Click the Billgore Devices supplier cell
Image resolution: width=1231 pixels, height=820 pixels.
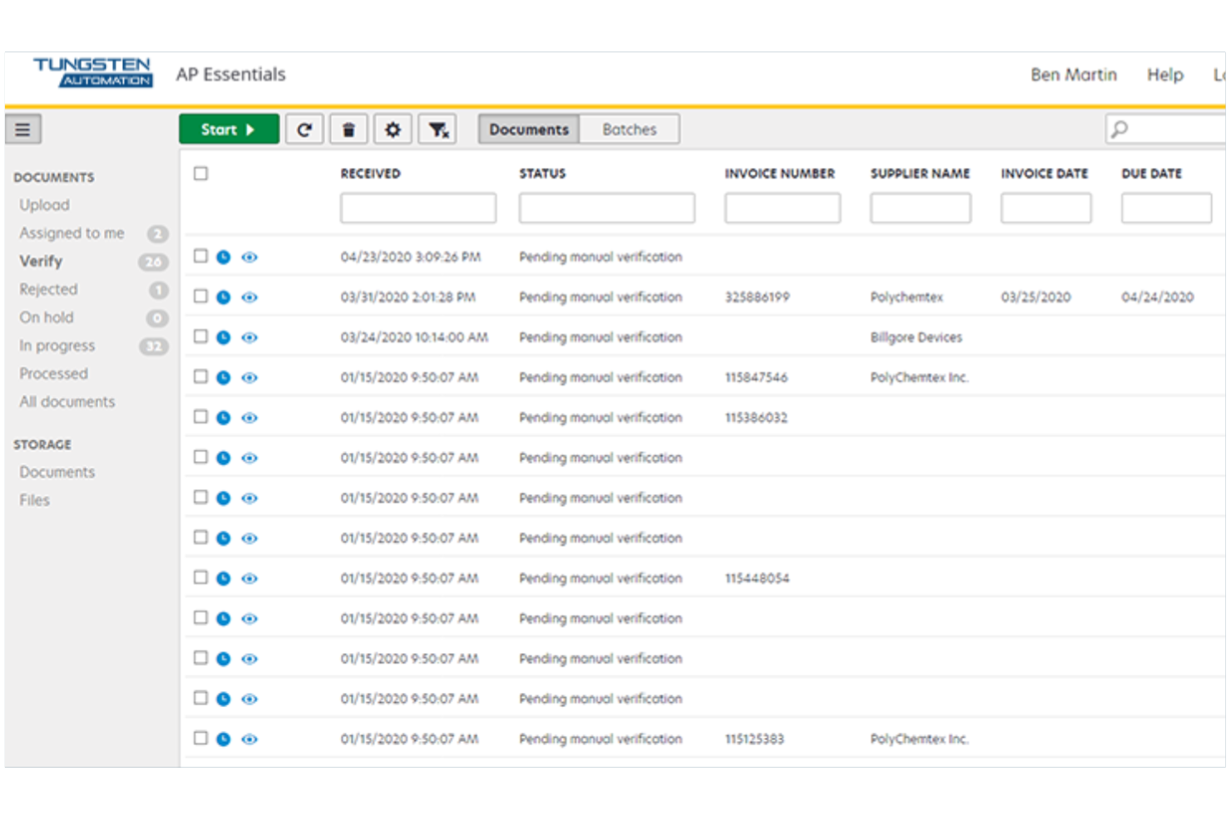(916, 337)
